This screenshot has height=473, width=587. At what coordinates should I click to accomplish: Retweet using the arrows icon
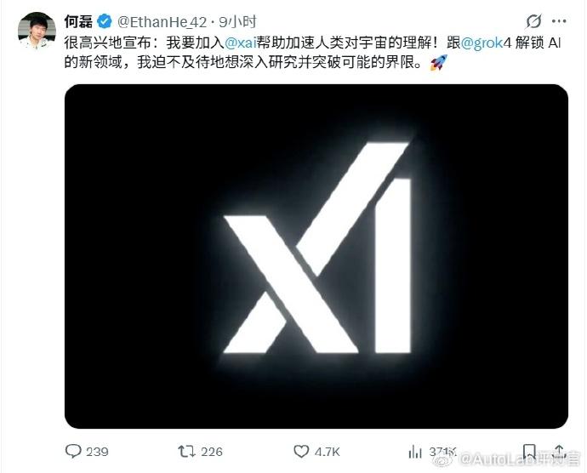point(186,451)
